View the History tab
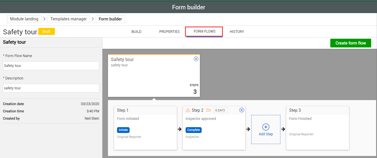Image resolution: width=377 pixels, height=158 pixels. pyautogui.click(x=237, y=32)
